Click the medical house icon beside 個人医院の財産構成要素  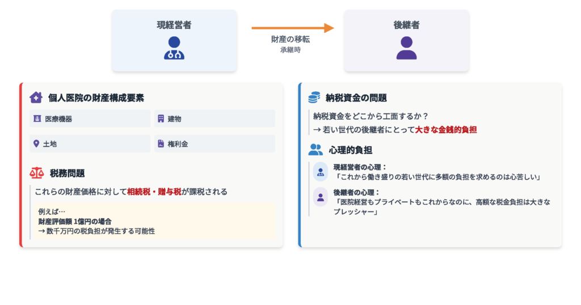(x=36, y=98)
